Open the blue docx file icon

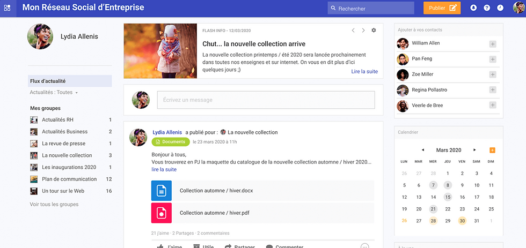point(162,191)
